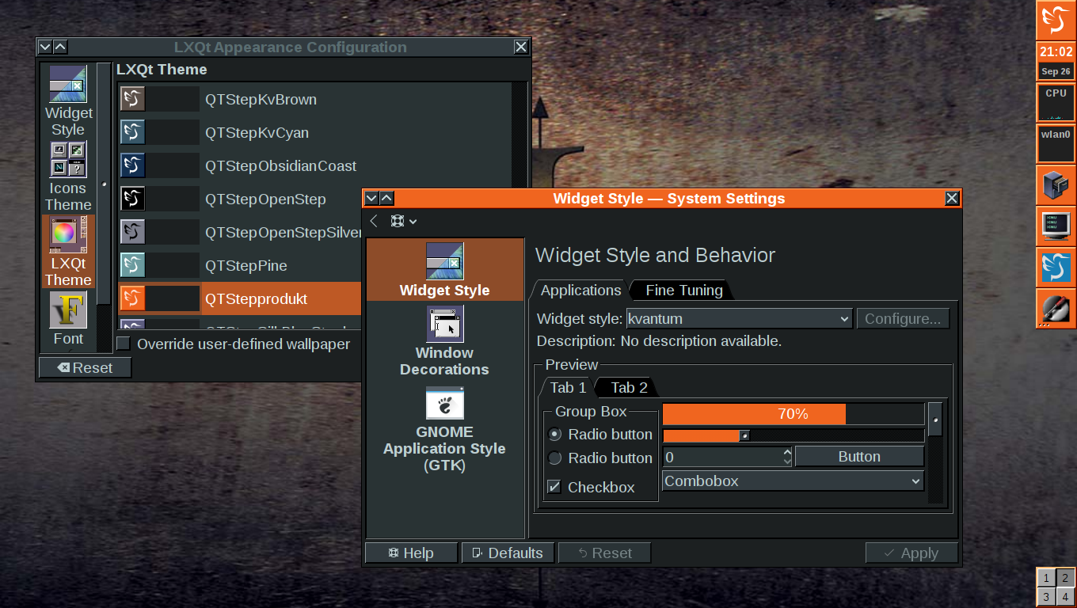
Task: Select LXQt Theme in Appearance sidebar
Action: [x=68, y=252]
